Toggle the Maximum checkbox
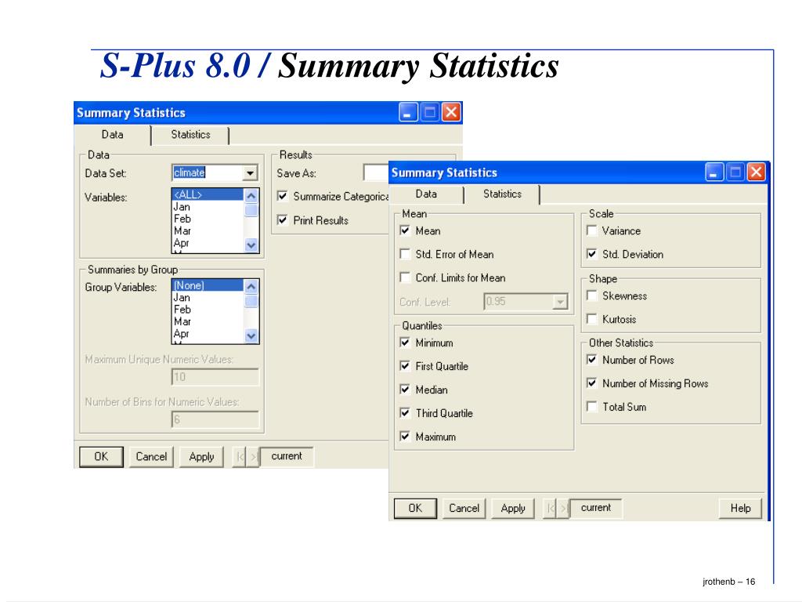The image size is (802, 602). [x=405, y=436]
